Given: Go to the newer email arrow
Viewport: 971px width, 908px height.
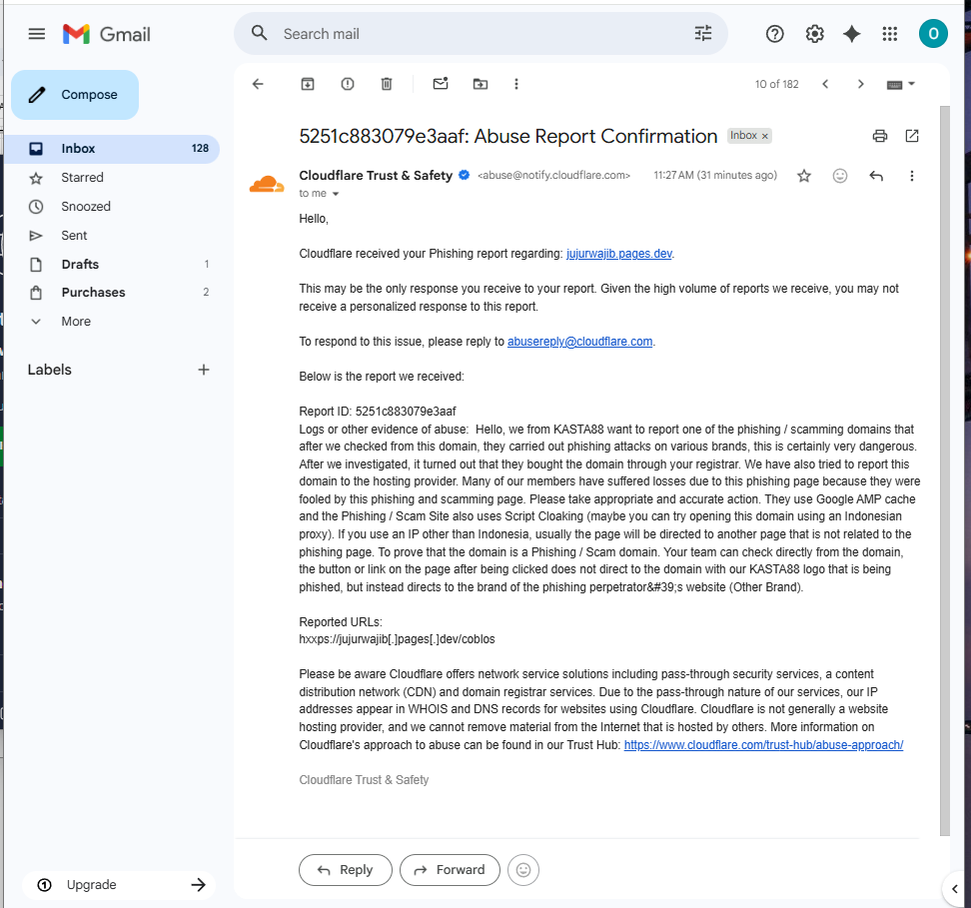Looking at the screenshot, I should pyautogui.click(x=825, y=84).
